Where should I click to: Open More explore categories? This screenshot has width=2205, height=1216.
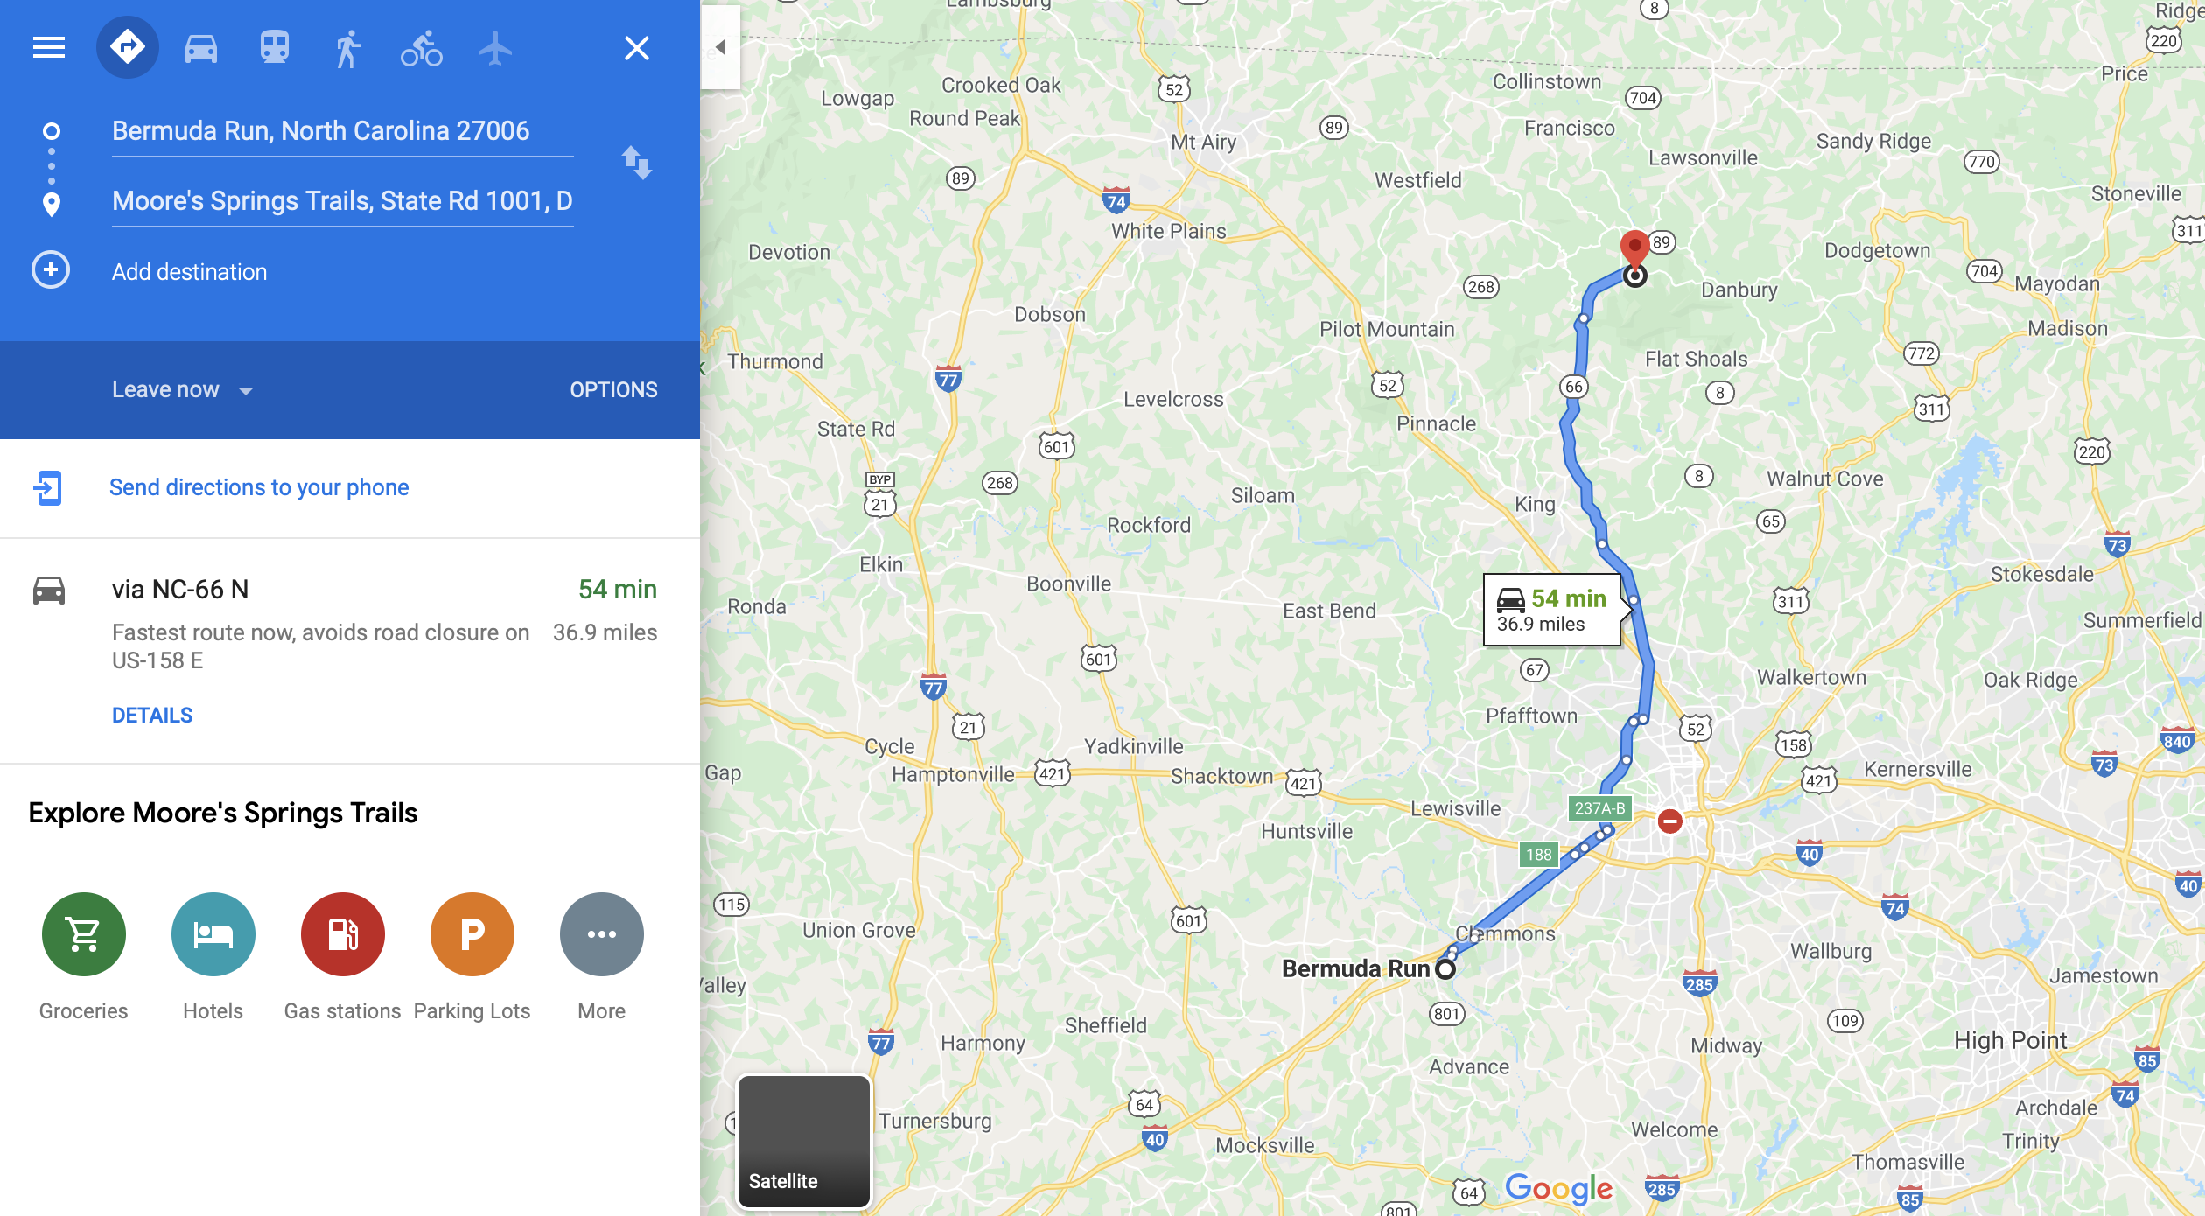[x=602, y=934]
